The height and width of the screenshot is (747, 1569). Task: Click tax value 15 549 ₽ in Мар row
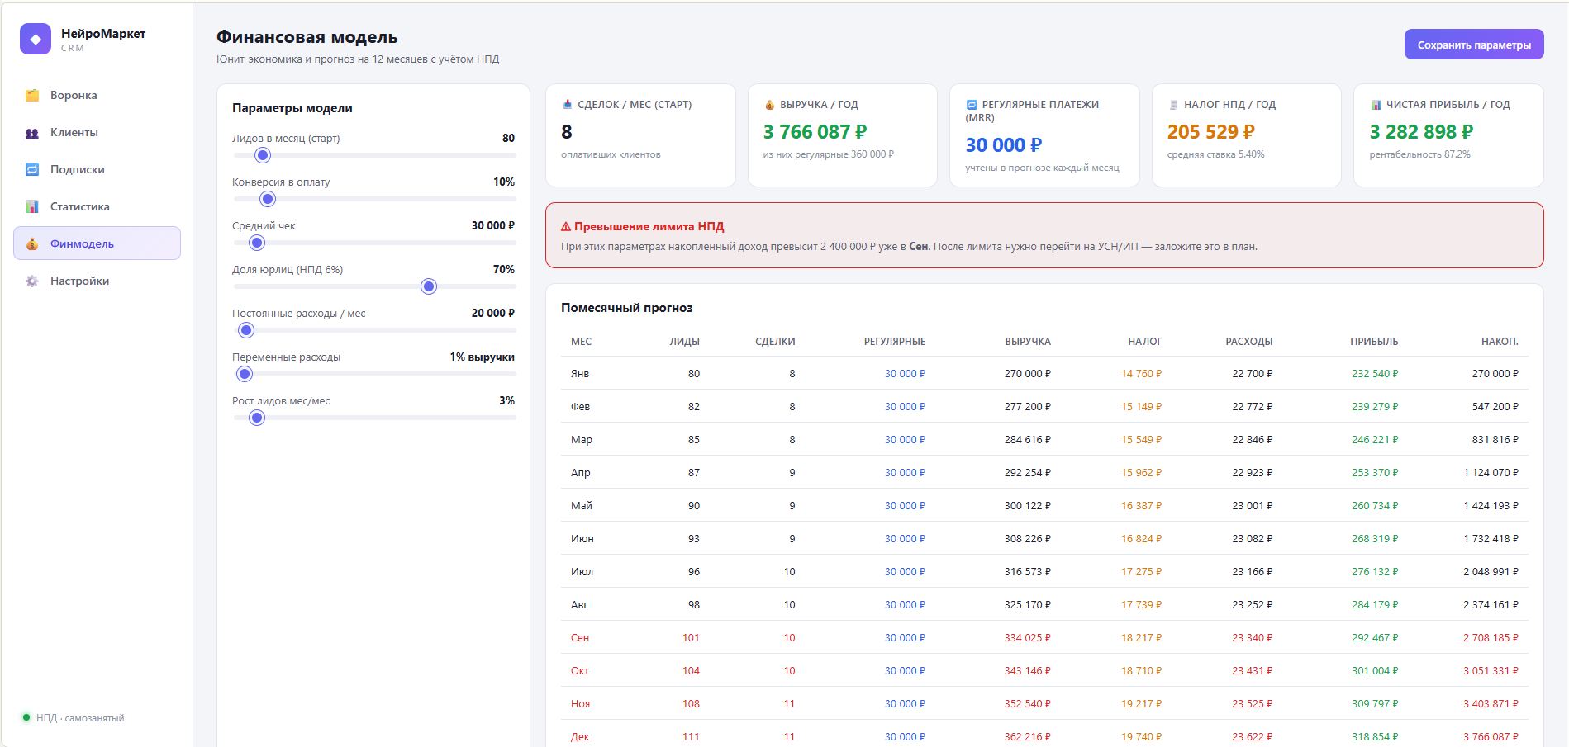1141,439
